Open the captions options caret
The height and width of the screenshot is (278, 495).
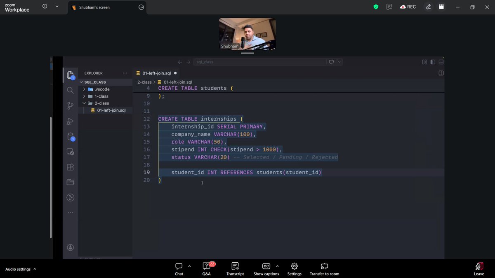[277, 266]
